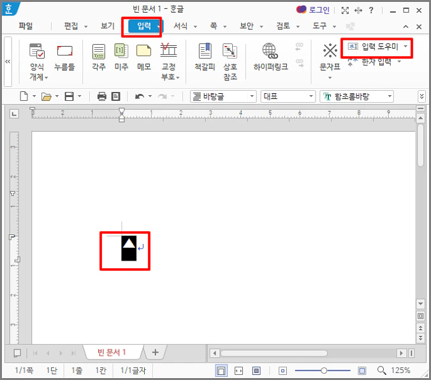The width and height of the screenshot is (431, 380).
Task: Print the document with printer icon
Action: pos(102,96)
